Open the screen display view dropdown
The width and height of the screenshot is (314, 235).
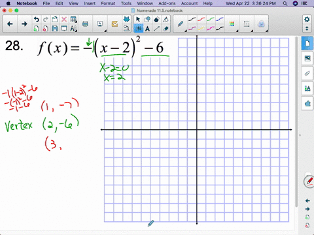(x=100, y=24)
